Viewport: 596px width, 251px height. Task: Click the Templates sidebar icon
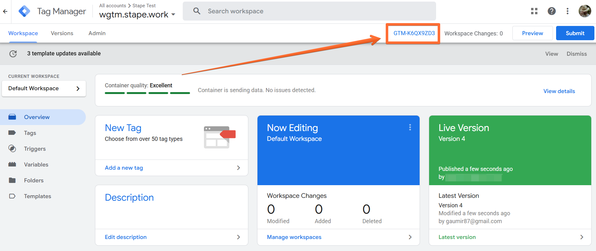[12, 196]
